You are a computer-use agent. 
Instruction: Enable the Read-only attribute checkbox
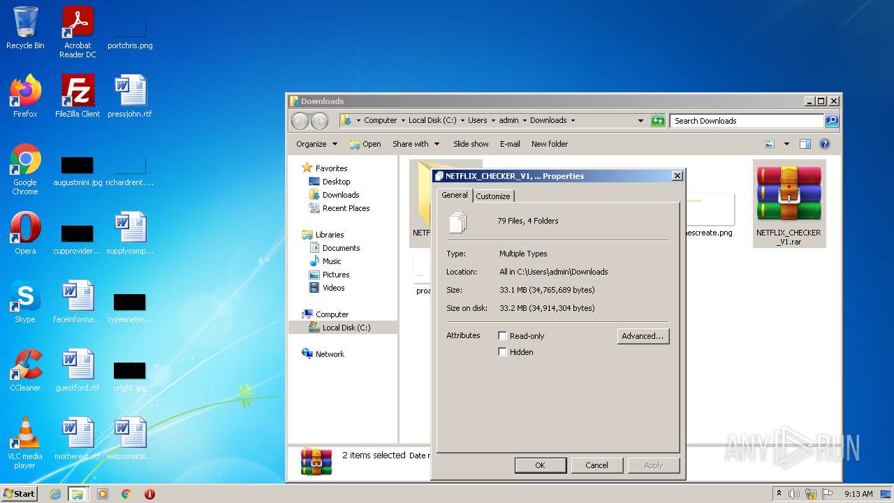pyautogui.click(x=502, y=336)
